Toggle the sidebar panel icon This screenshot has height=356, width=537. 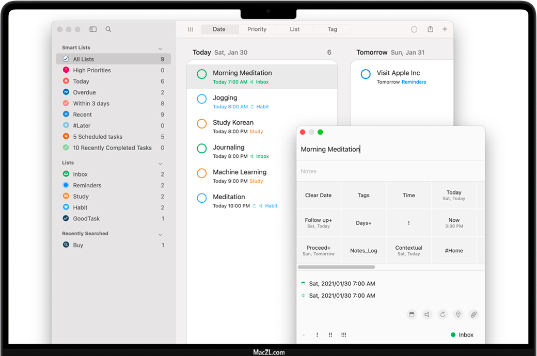tap(93, 29)
